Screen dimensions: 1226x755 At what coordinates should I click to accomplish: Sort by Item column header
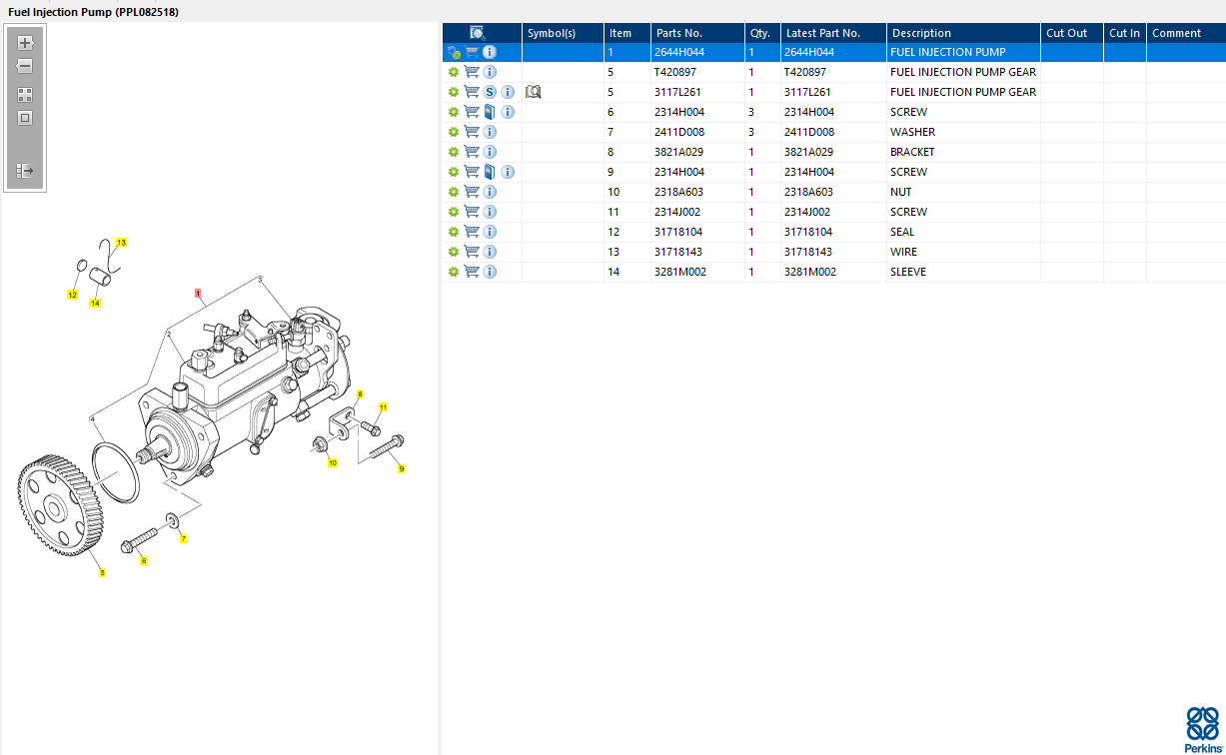pos(627,33)
